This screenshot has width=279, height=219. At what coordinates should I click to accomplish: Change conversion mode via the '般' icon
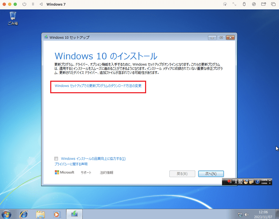pos(240,182)
